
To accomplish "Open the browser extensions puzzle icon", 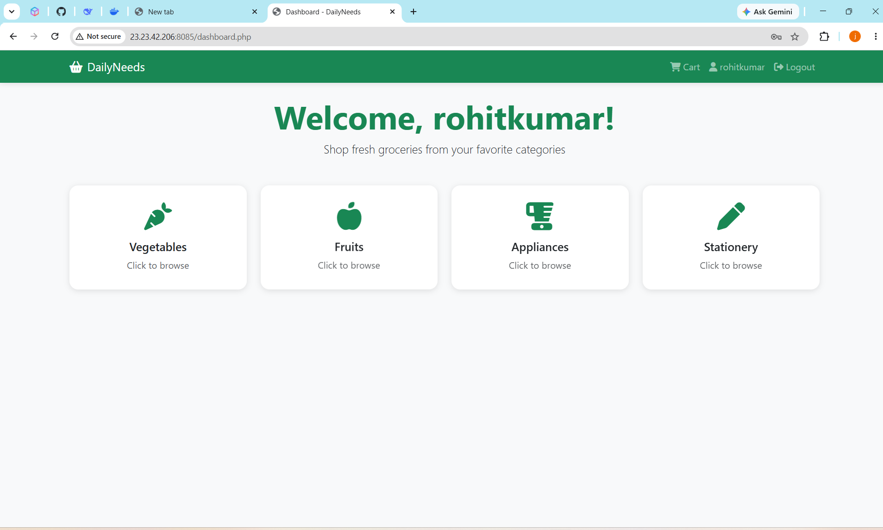I will click(x=824, y=37).
